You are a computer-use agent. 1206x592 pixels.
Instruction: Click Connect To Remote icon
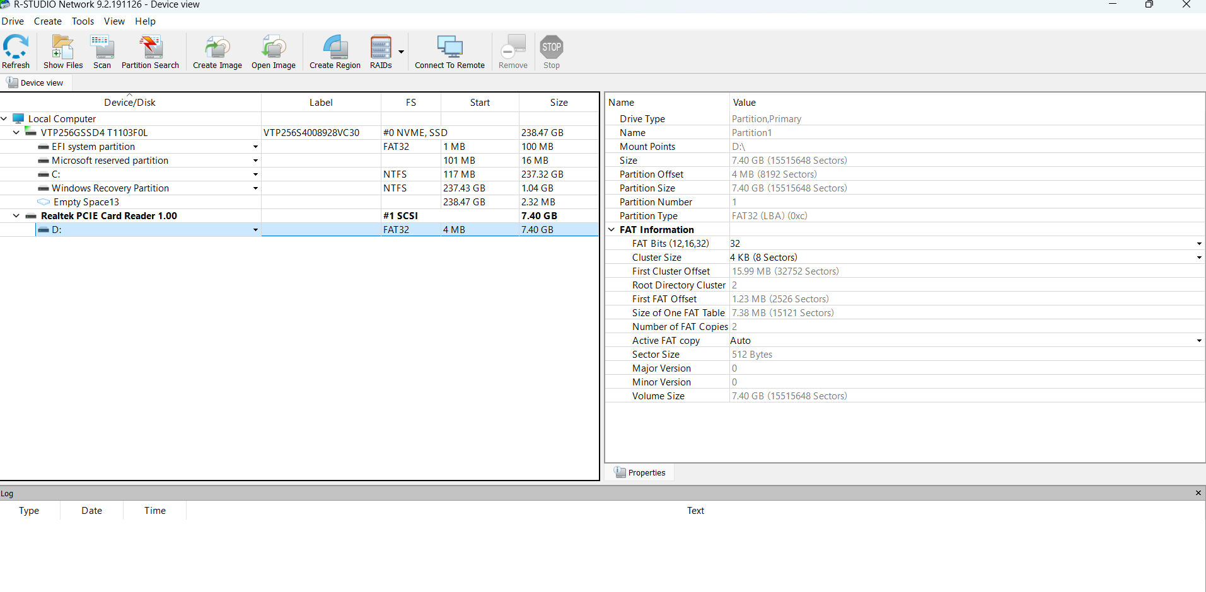pos(450,47)
